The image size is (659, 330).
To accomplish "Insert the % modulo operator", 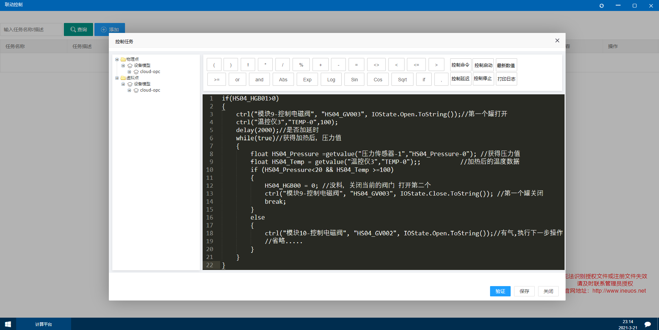I will [301, 65].
